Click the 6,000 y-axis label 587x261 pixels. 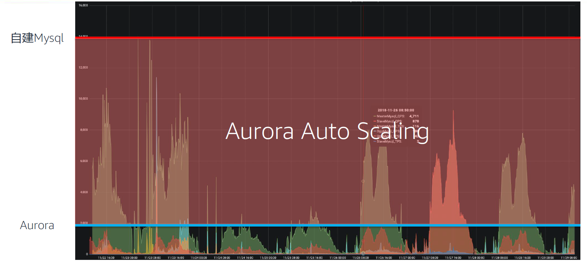pos(84,161)
